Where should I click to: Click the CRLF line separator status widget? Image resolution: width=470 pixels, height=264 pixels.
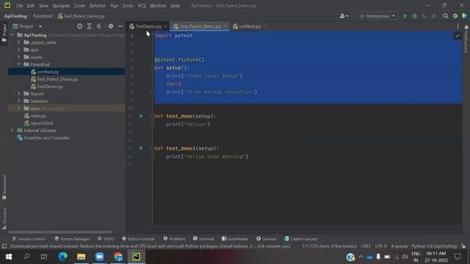click(366, 246)
